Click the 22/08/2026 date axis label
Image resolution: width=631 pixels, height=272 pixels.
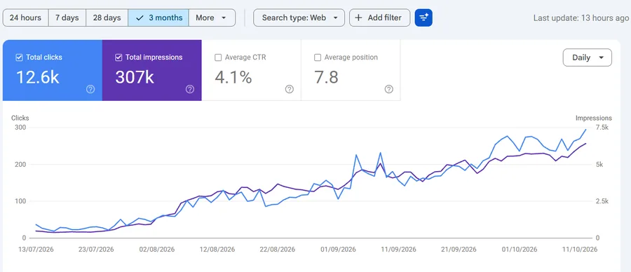(x=278, y=250)
